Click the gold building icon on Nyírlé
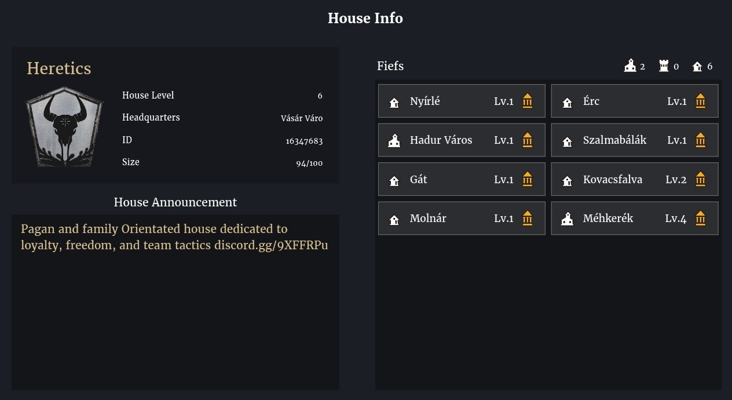732x400 pixels. click(x=527, y=101)
